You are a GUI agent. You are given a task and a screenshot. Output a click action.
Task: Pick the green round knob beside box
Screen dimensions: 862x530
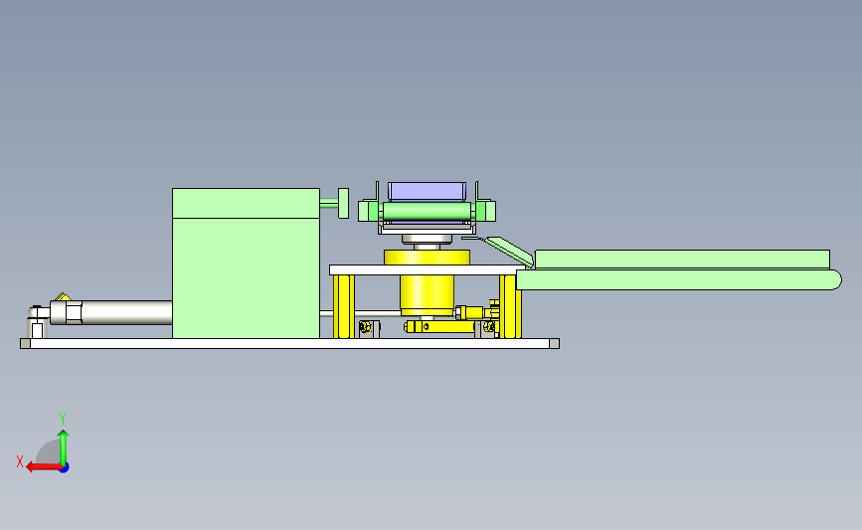[344, 203]
